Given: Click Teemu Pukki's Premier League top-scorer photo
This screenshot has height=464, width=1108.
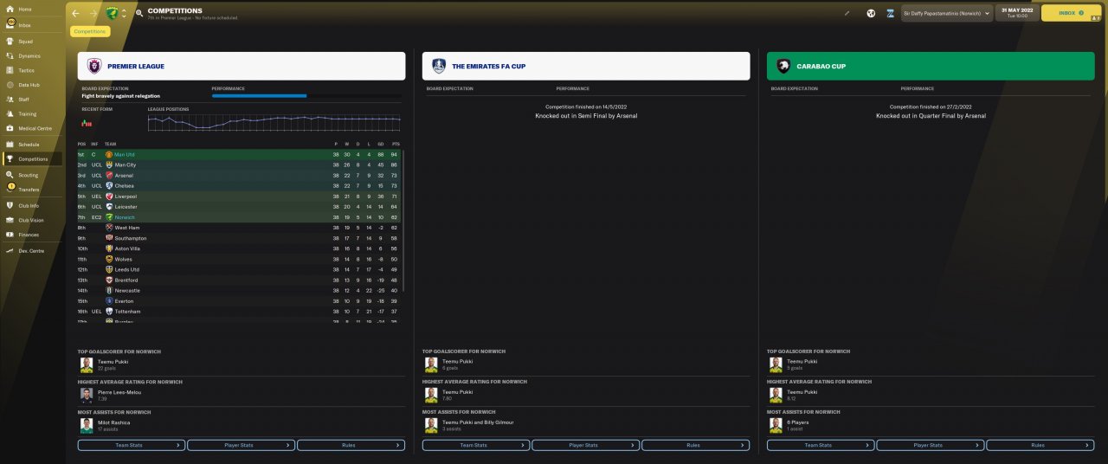Looking at the screenshot, I should (87, 364).
